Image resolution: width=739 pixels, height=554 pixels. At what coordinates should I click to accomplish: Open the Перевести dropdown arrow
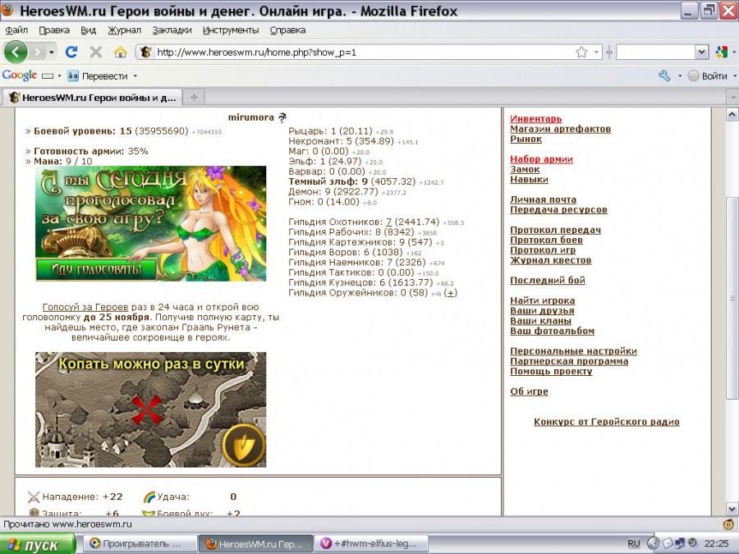pyautogui.click(x=135, y=76)
